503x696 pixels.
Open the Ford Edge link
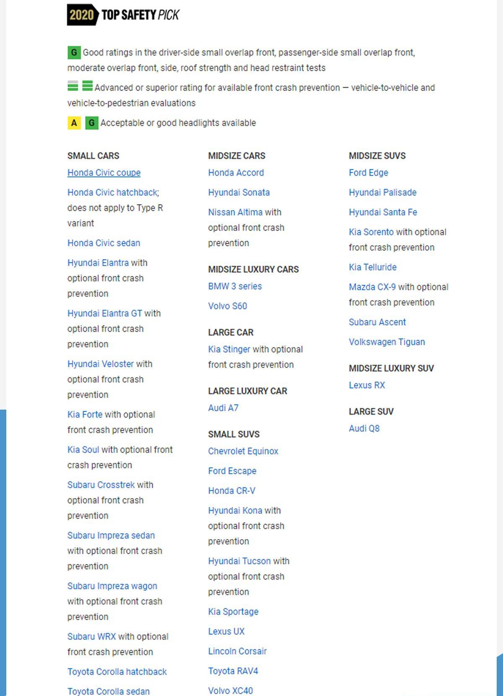pyautogui.click(x=368, y=173)
